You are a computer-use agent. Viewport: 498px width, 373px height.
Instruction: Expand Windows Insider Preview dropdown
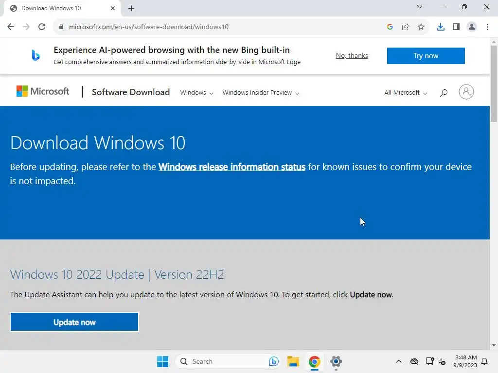click(x=261, y=93)
